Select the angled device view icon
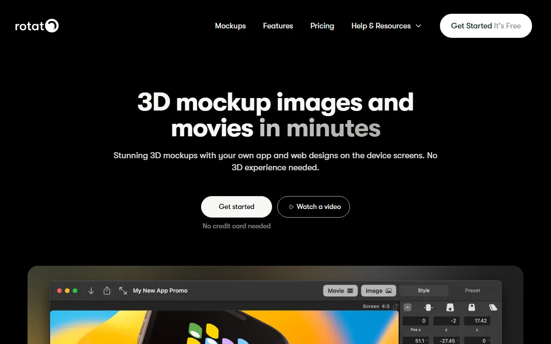Image resolution: width=551 pixels, height=344 pixels. 493,307
